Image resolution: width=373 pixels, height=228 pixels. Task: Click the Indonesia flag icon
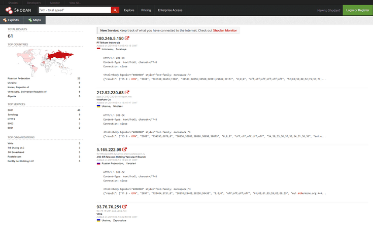click(98, 49)
